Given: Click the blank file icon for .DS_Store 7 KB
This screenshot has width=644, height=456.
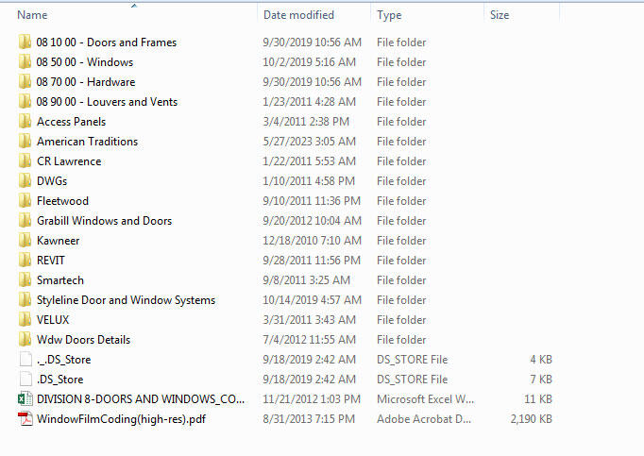Looking at the screenshot, I should (x=25, y=379).
